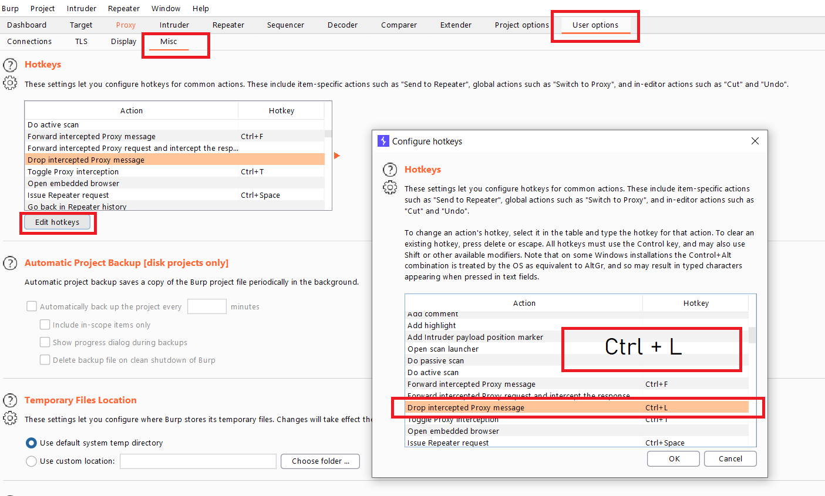Click the help icon next to Automatic Project Backup
The image size is (825, 496).
(x=10, y=263)
